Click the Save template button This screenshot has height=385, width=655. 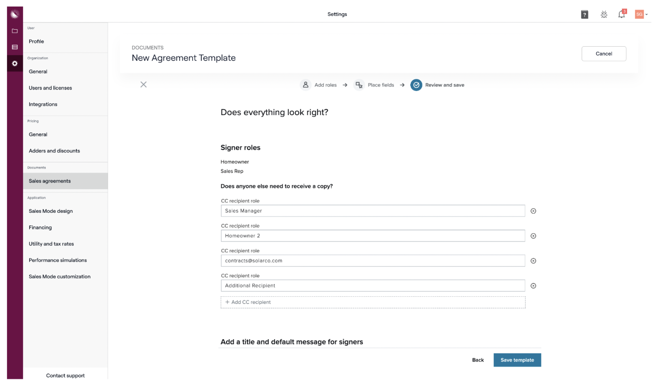517,360
